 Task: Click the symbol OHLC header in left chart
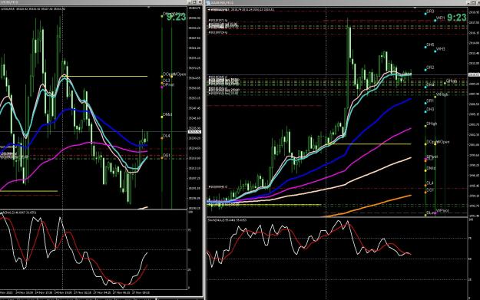[33, 8]
